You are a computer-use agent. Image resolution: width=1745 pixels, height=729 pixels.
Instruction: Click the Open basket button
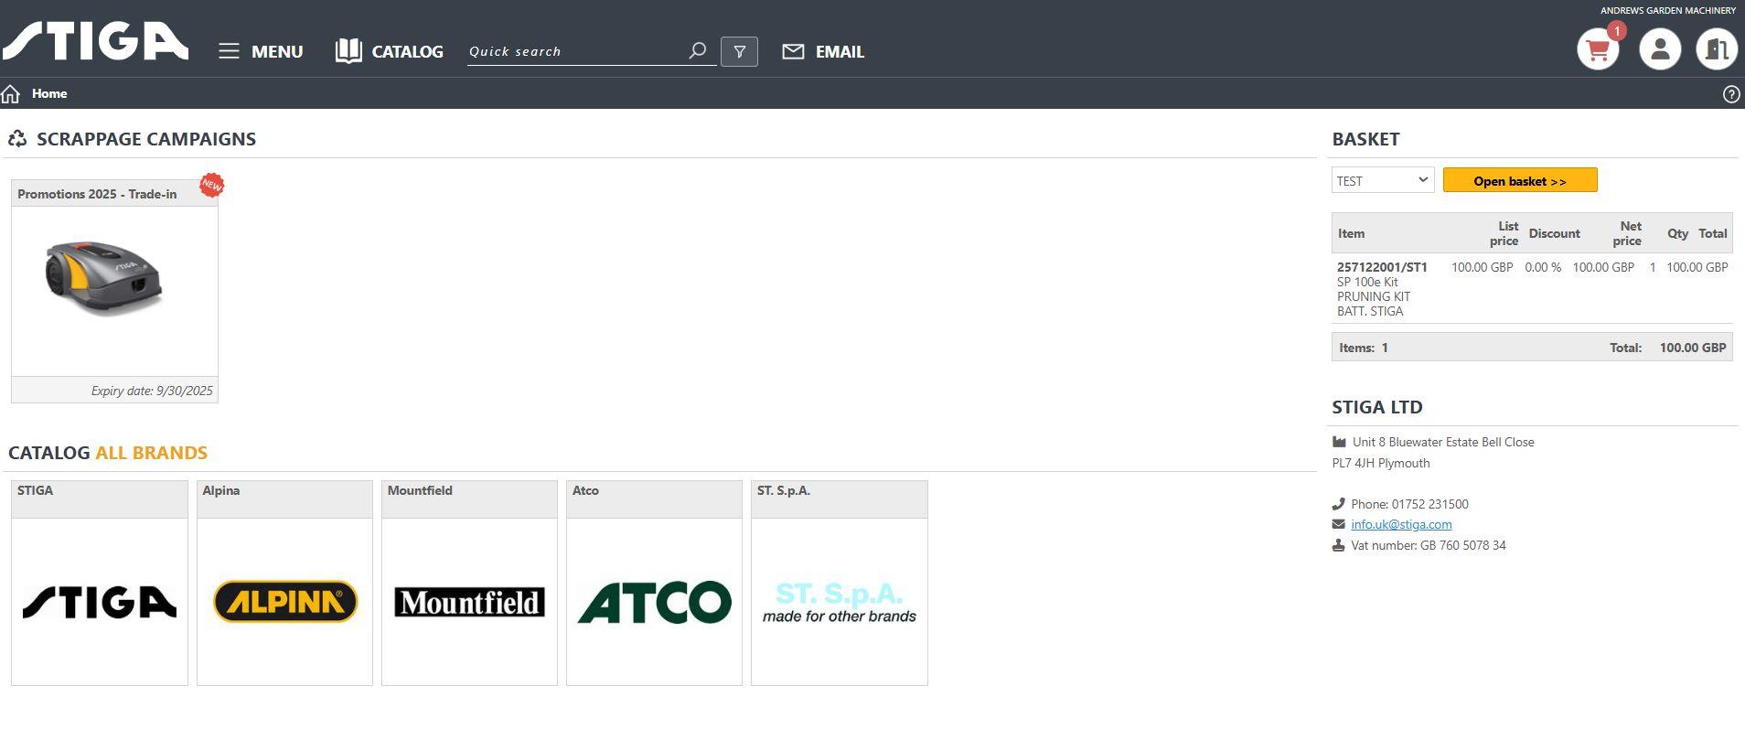(1520, 180)
